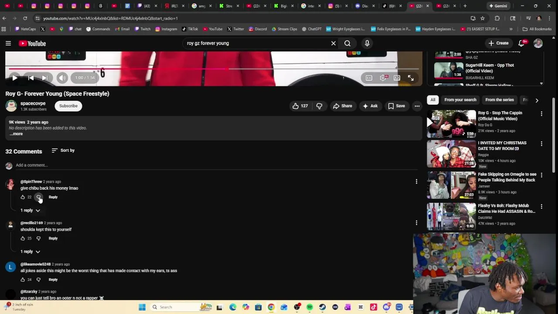
Task: Select the All filter chip
Action: click(433, 100)
